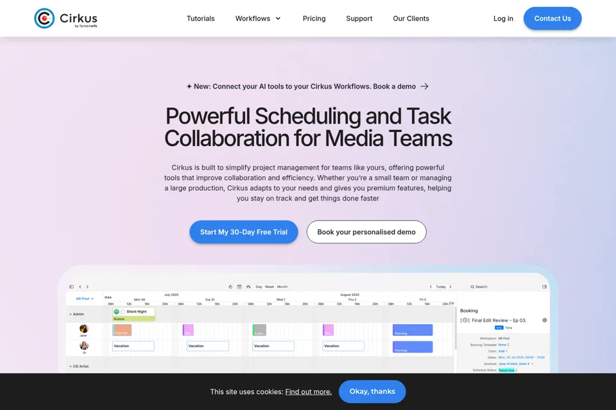Click the Final Edit Review – Ep 03. title
This screenshot has height=410, width=616.
pos(499,320)
